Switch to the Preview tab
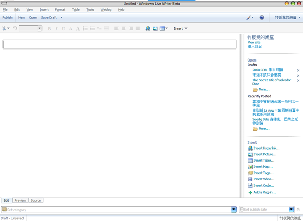 [20, 200]
